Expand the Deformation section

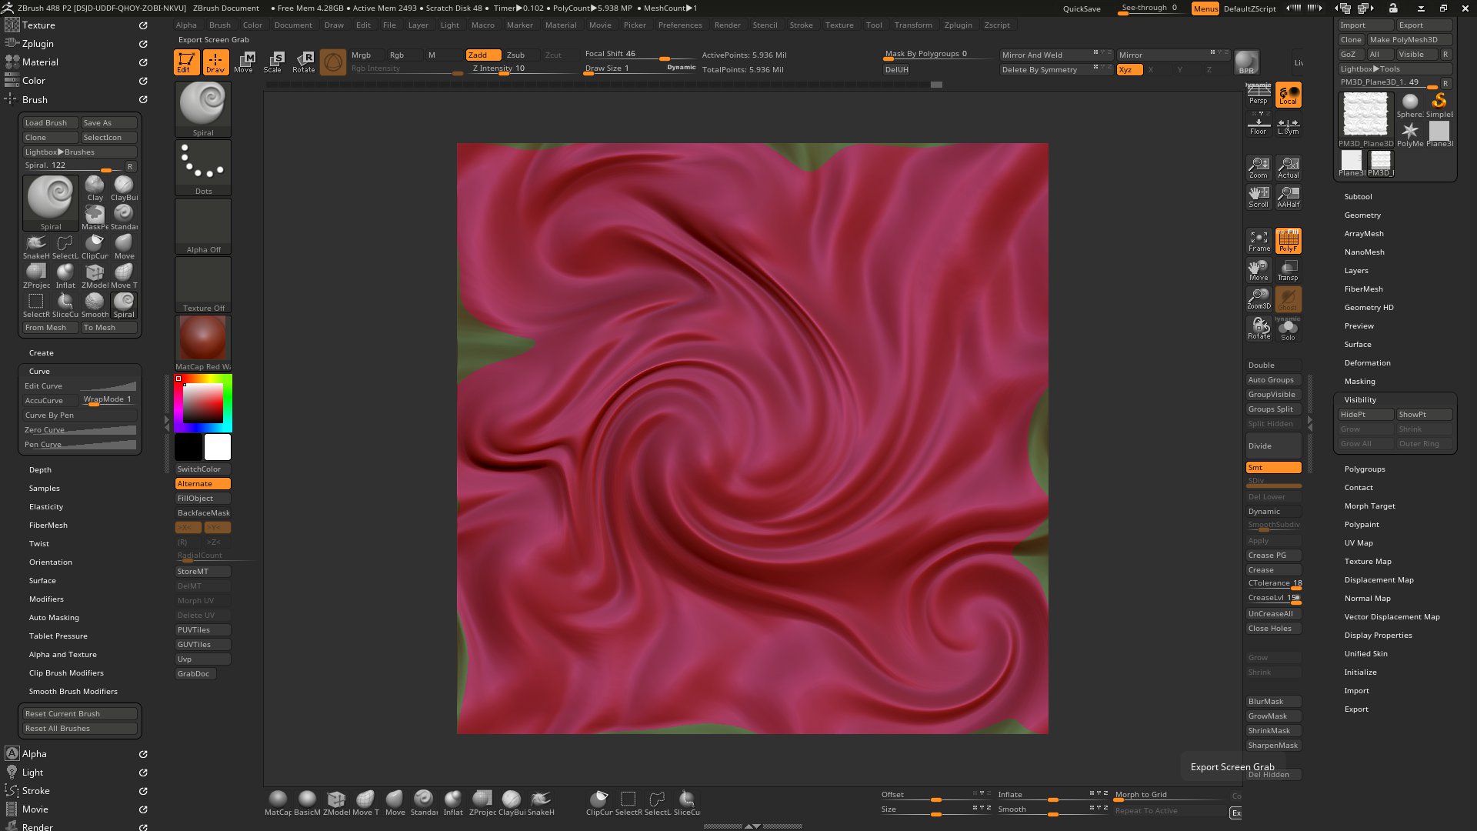[1368, 362]
